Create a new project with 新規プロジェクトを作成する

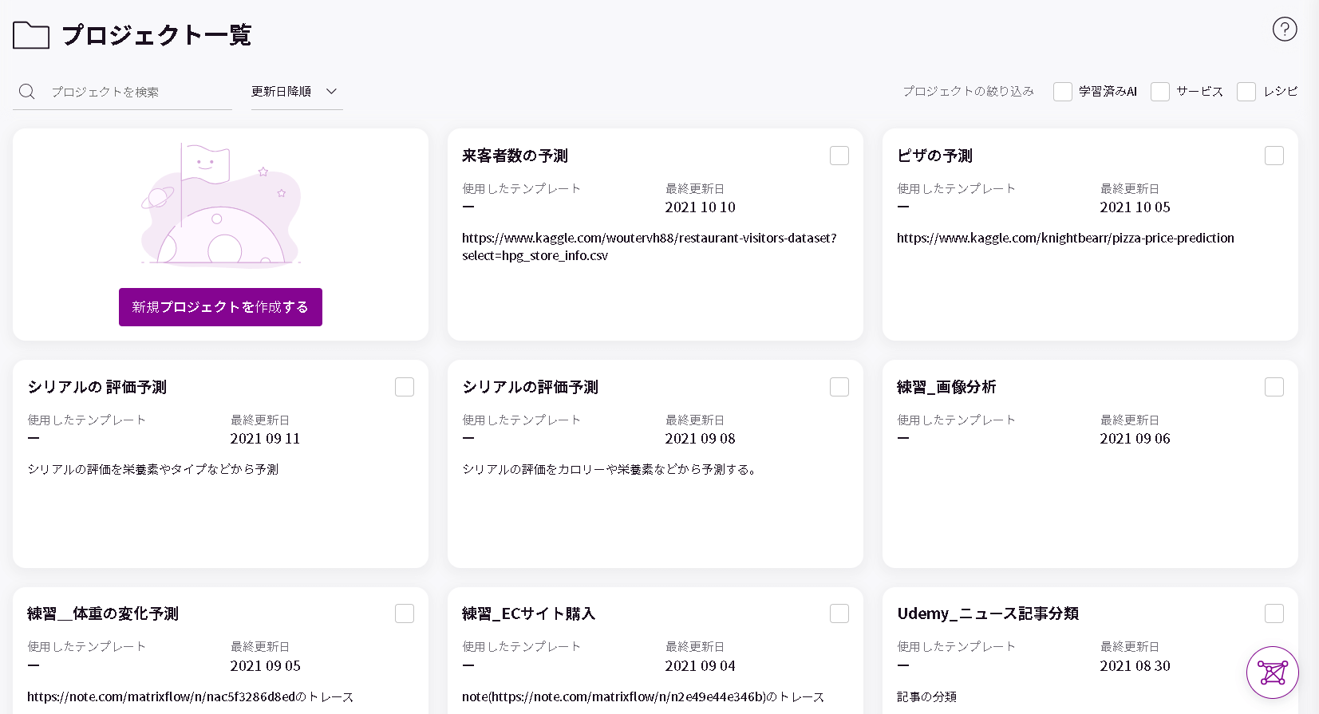(x=220, y=307)
